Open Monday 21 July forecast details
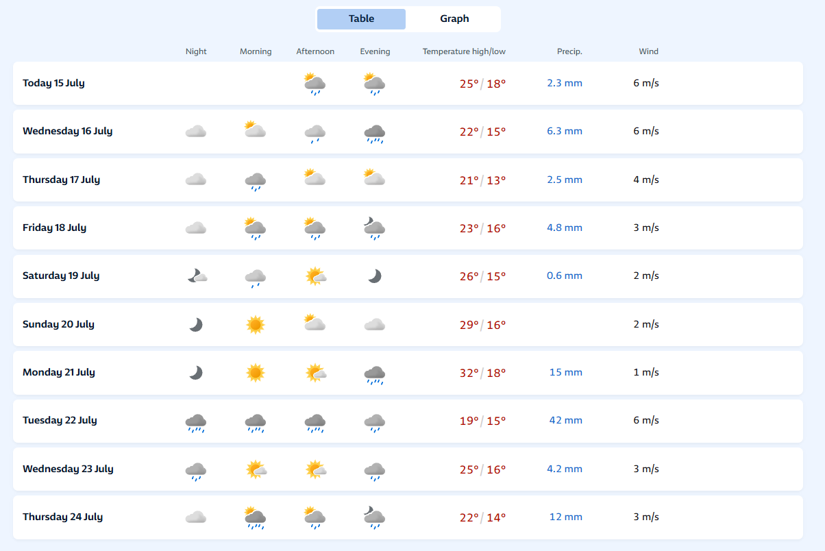The image size is (825, 551). click(58, 373)
